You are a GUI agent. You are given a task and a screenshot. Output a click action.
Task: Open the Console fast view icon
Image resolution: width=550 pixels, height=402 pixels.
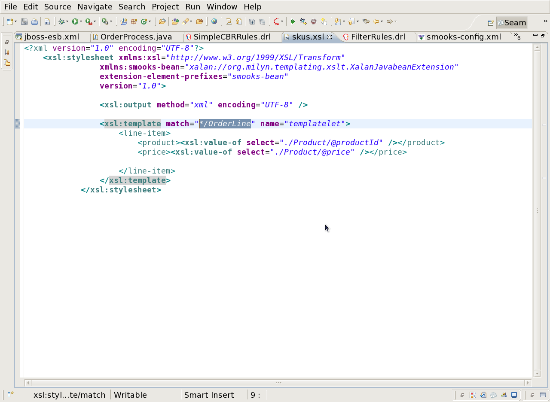click(x=514, y=395)
